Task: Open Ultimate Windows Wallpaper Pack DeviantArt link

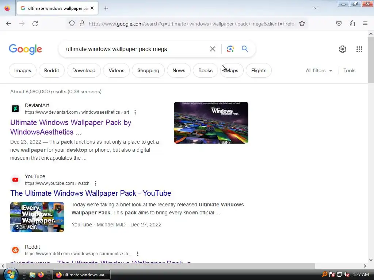Action: pos(70,127)
